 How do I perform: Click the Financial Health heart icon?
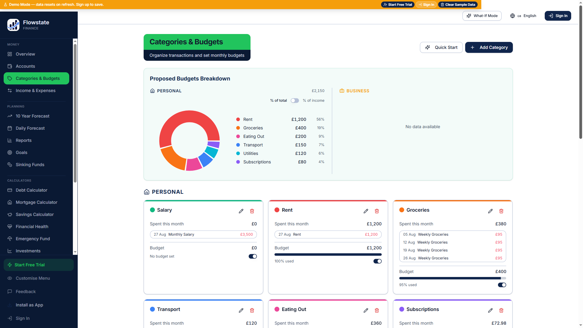click(10, 227)
